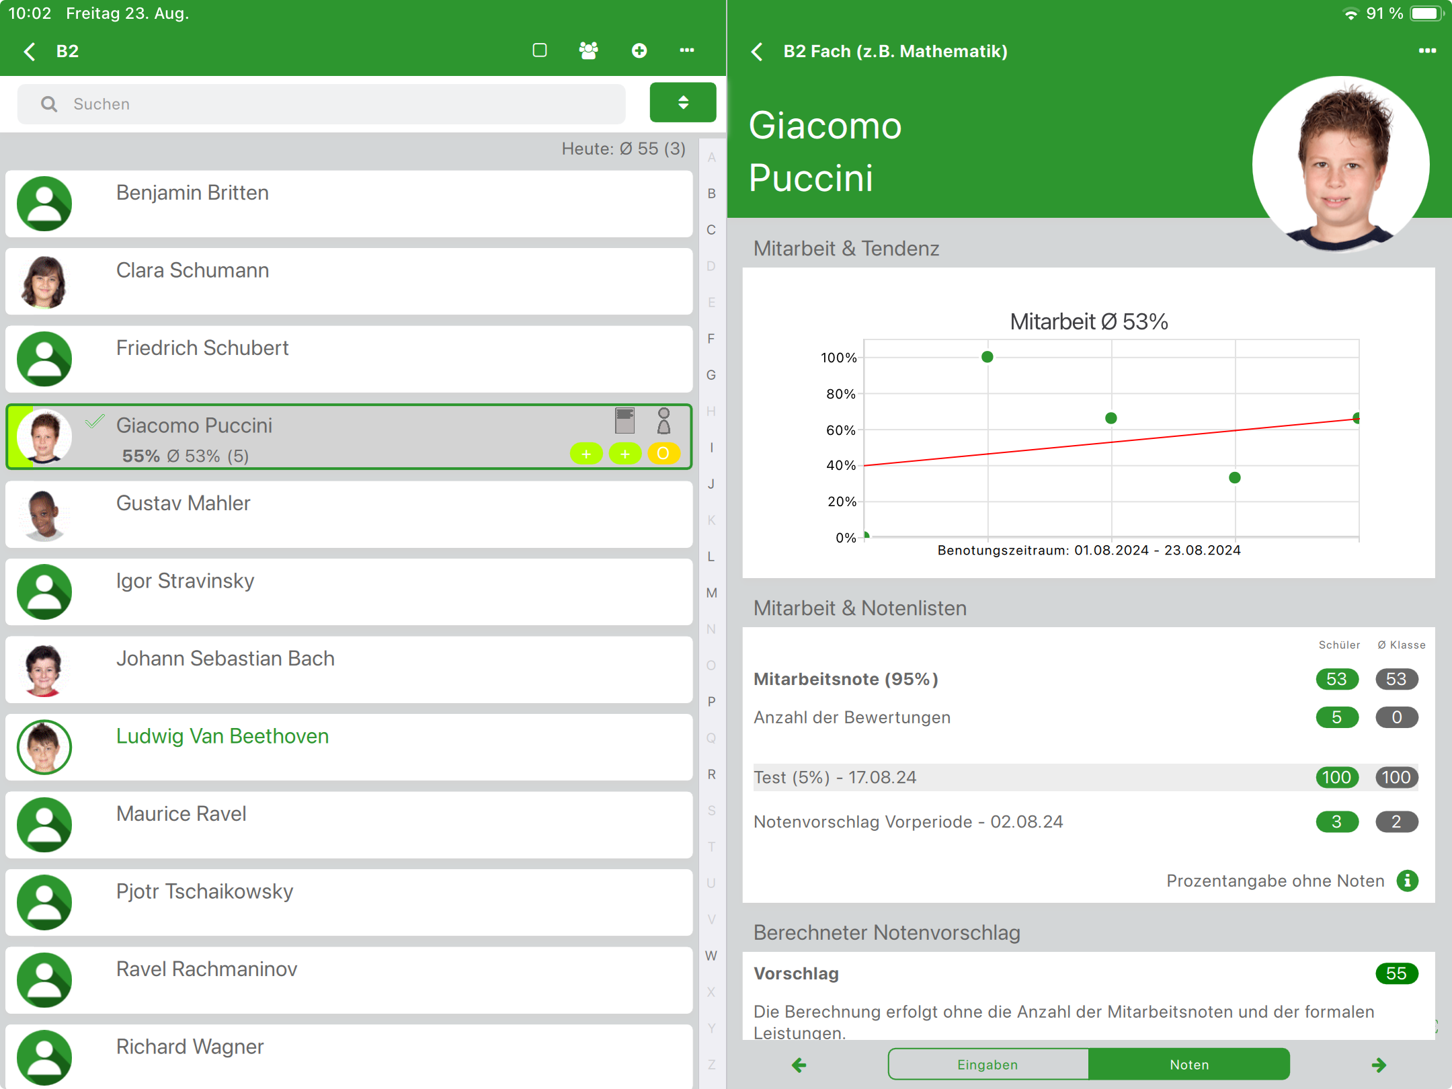Toggle the checkmark next to Giacomo Puccini
The height and width of the screenshot is (1089, 1452).
(95, 422)
